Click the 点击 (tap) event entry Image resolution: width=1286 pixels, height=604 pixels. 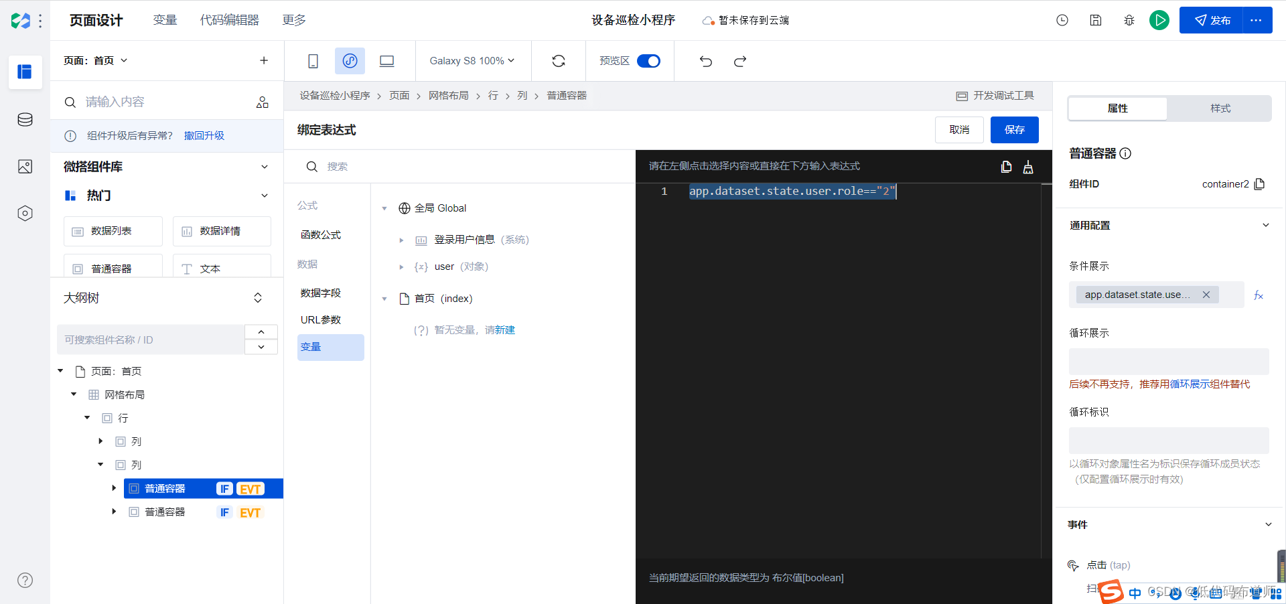coord(1108,565)
